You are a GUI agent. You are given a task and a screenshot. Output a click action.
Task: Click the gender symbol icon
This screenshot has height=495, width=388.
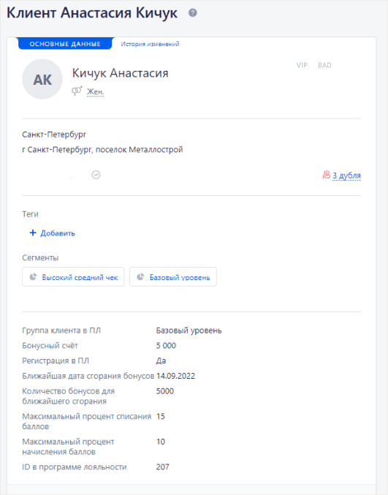tap(77, 91)
